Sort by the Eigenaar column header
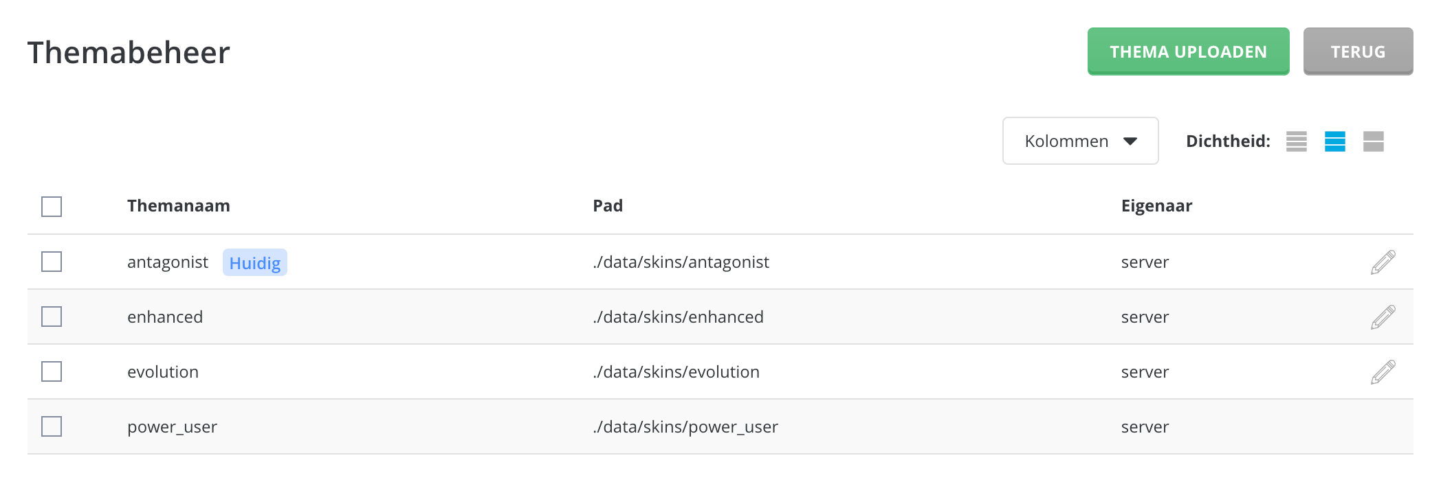1441x482 pixels. tap(1156, 206)
